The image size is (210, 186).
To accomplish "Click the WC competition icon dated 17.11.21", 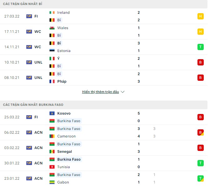I will click(29, 32).
